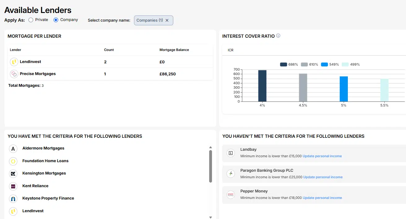Click the met-criteria list scrollbar thumb

[210, 166]
